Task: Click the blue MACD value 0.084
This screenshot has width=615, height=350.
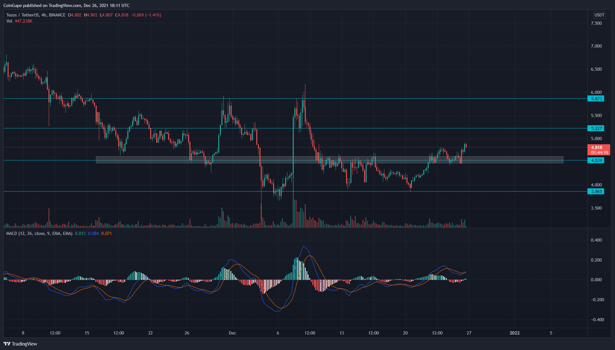Action: click(x=93, y=233)
